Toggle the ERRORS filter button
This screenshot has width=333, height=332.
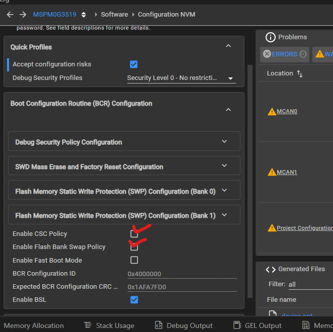tap(284, 54)
